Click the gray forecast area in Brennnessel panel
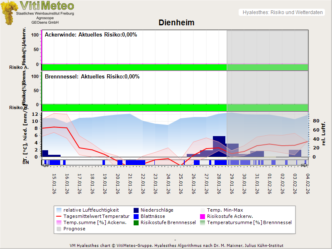Image resolution: width=332 pixels, height=249 pixels. [267, 87]
